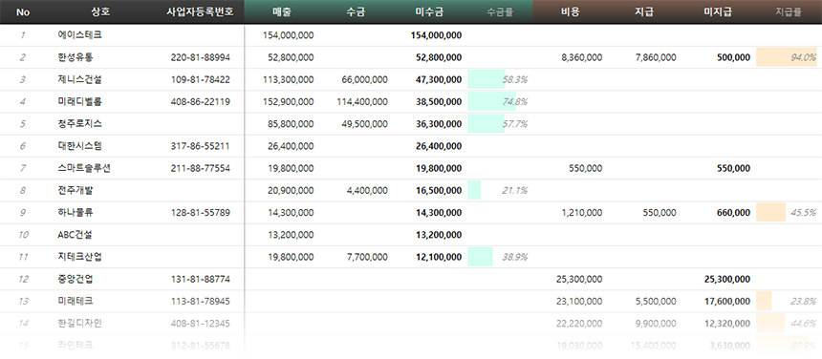Select the 대한시스템 company name cell
This screenshot has height=359, width=822.
pyautogui.click(x=79, y=146)
